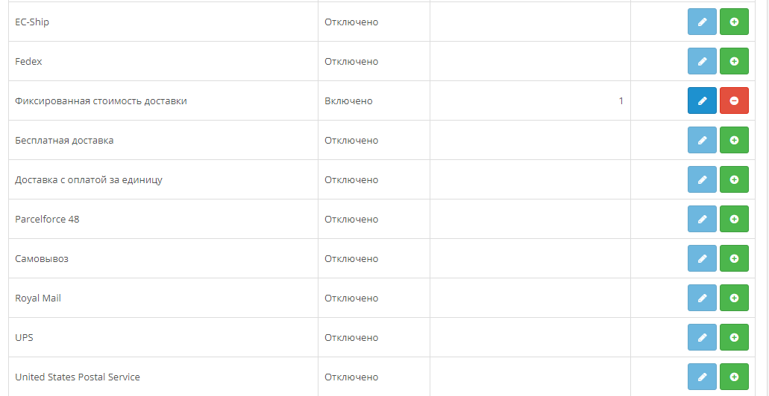Click the edit pencil icon for EC-Ship
This screenshot has height=396, width=769.
click(x=702, y=22)
